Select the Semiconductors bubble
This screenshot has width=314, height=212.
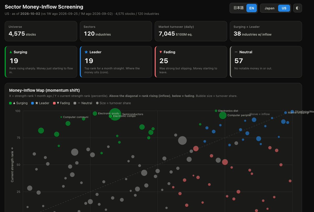[115, 114]
